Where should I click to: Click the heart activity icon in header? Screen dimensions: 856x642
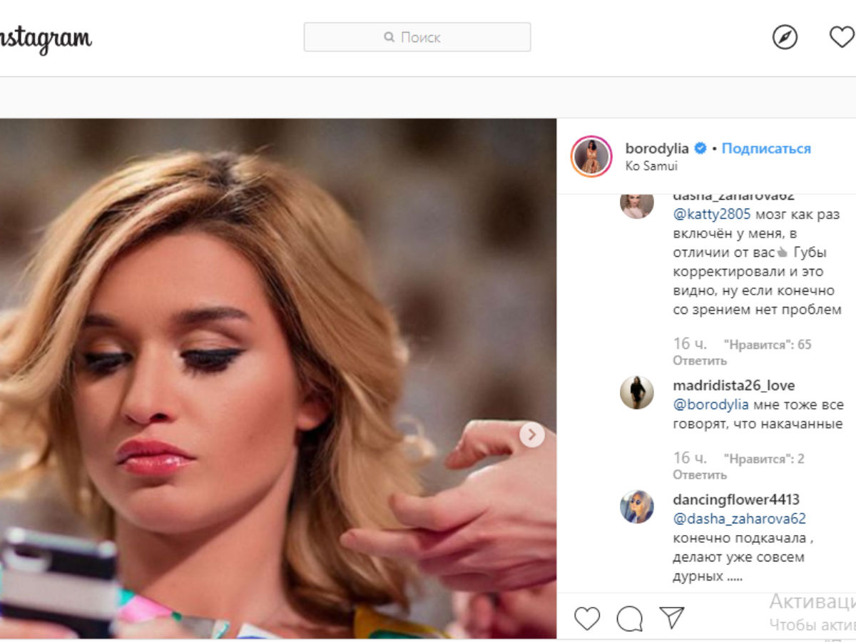[x=842, y=37]
